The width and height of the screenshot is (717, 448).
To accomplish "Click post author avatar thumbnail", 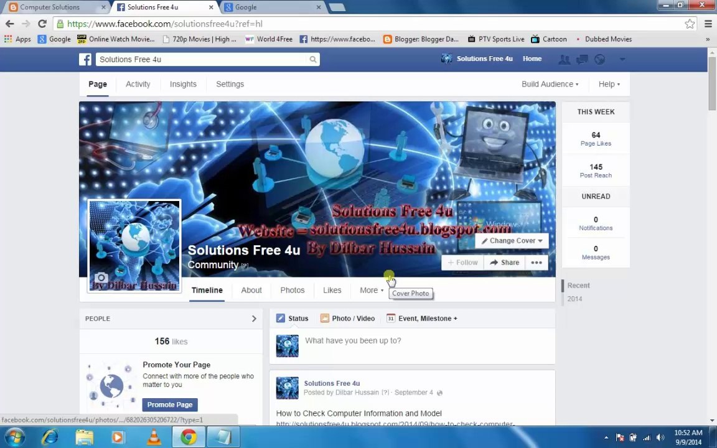I will pos(287,388).
